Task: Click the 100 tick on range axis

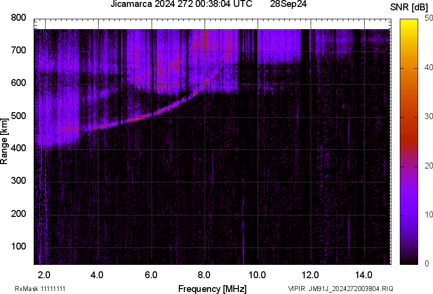Action: [18, 247]
